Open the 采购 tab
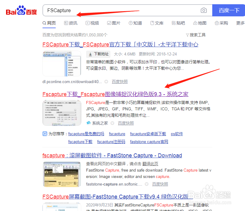 (x=221, y=23)
